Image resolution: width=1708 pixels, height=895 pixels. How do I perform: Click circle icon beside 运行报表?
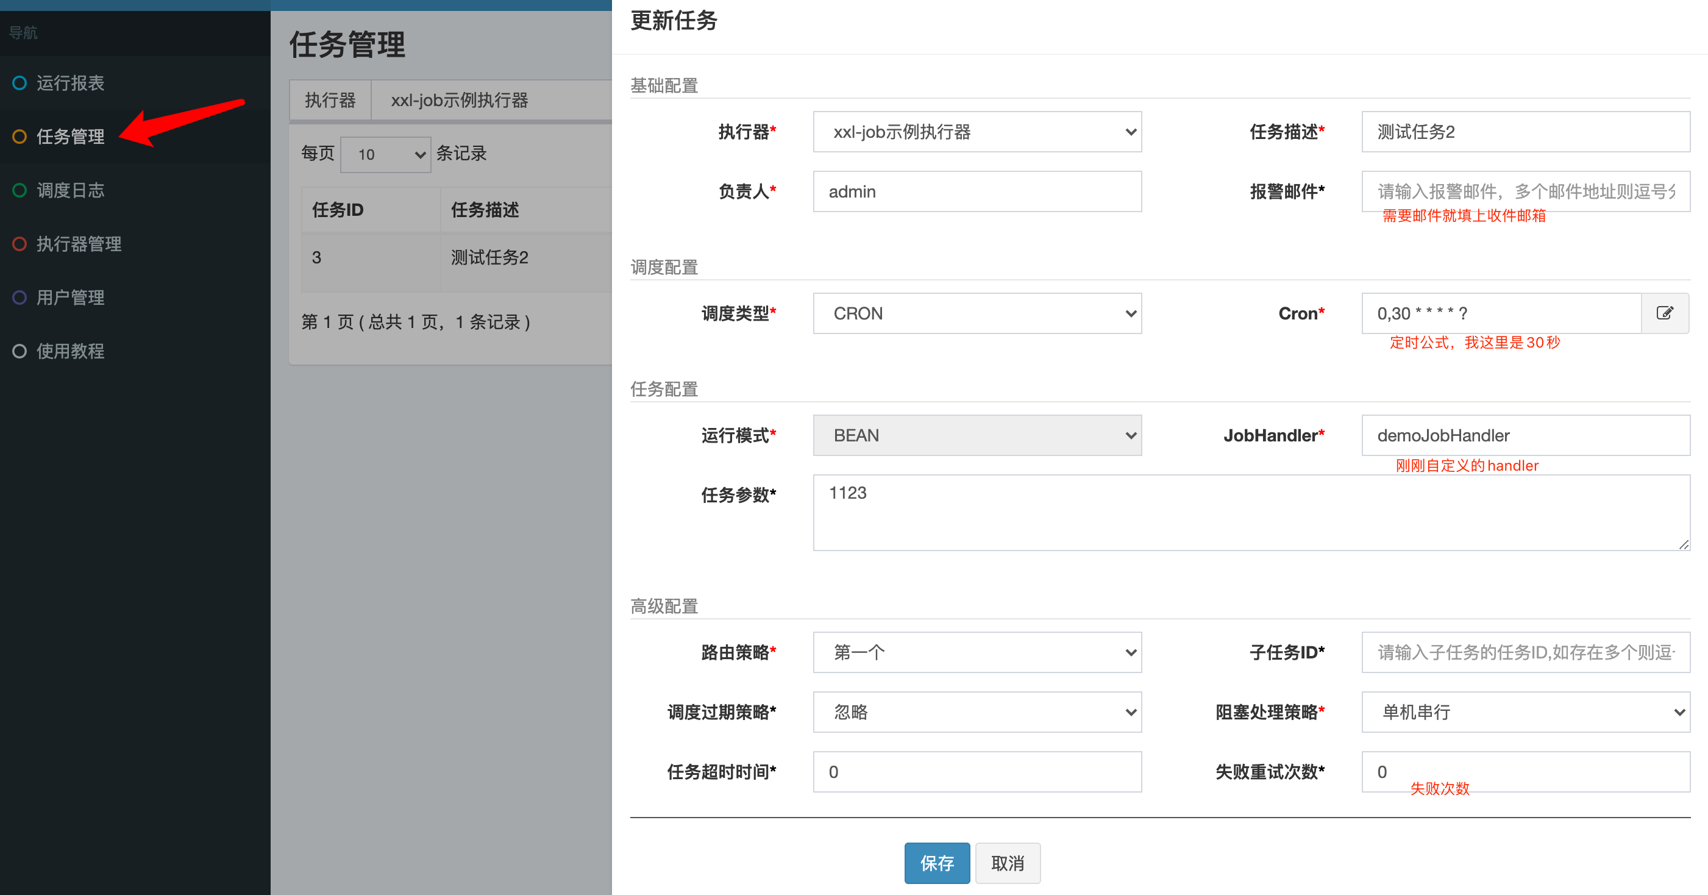coord(20,83)
